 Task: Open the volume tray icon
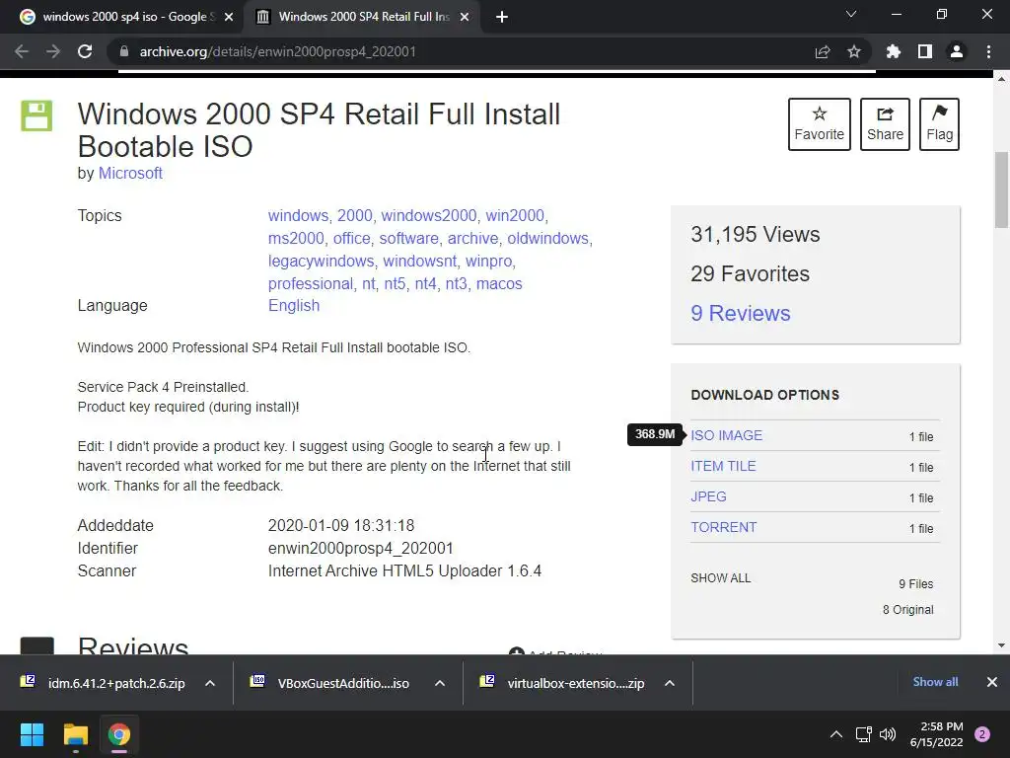(888, 734)
